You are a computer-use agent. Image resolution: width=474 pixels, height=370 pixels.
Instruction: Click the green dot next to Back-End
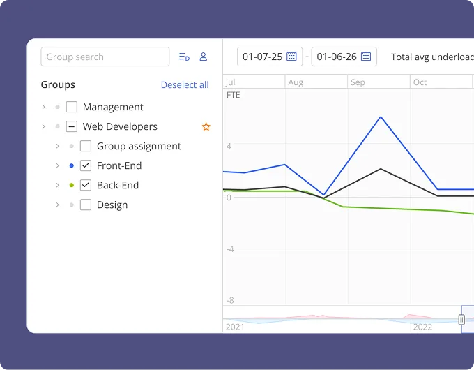72,186
